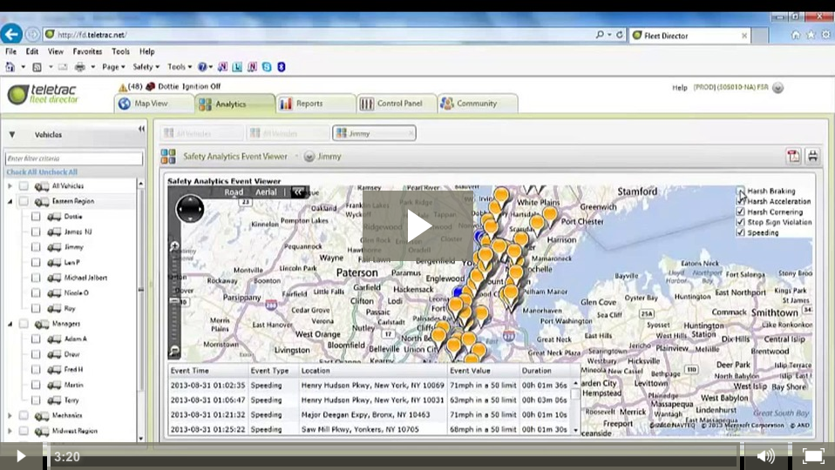This screenshot has height=470, width=835.
Task: Open the Jimmy vehicle selector dropdown
Action: (x=309, y=157)
